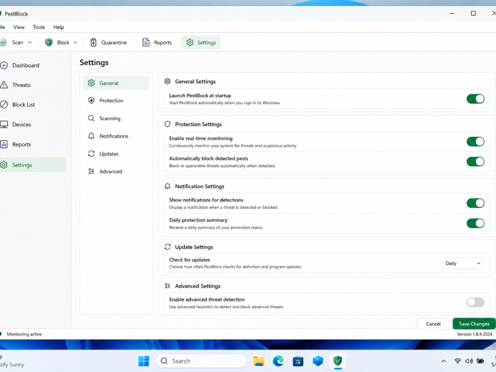496x372 pixels.
Task: Click the Monitoring active status indicator
Action: click(x=21, y=334)
